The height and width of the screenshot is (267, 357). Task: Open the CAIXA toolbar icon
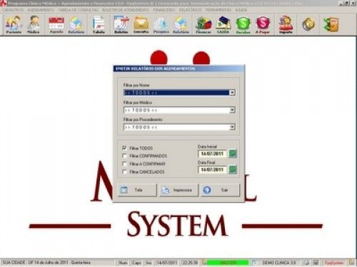(x=223, y=25)
